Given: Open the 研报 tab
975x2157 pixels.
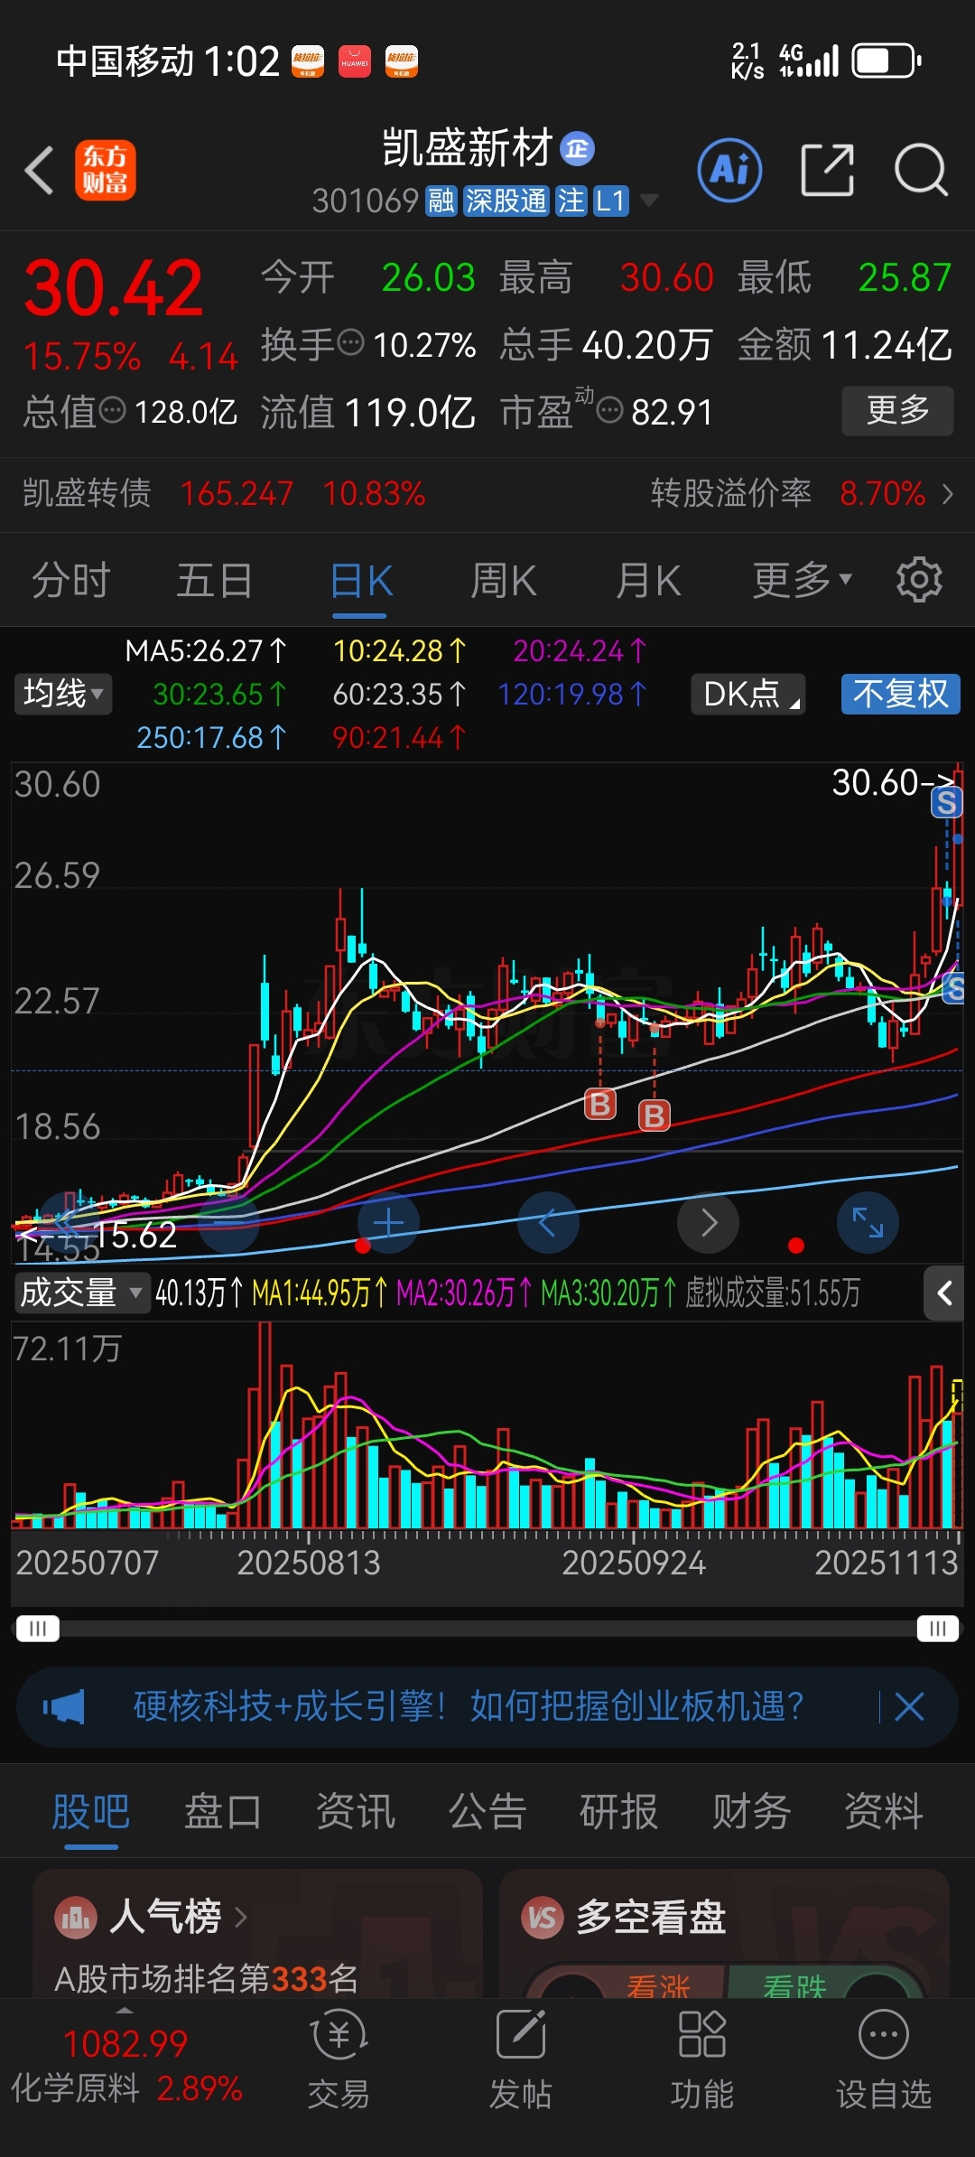Looking at the screenshot, I should coord(619,1812).
